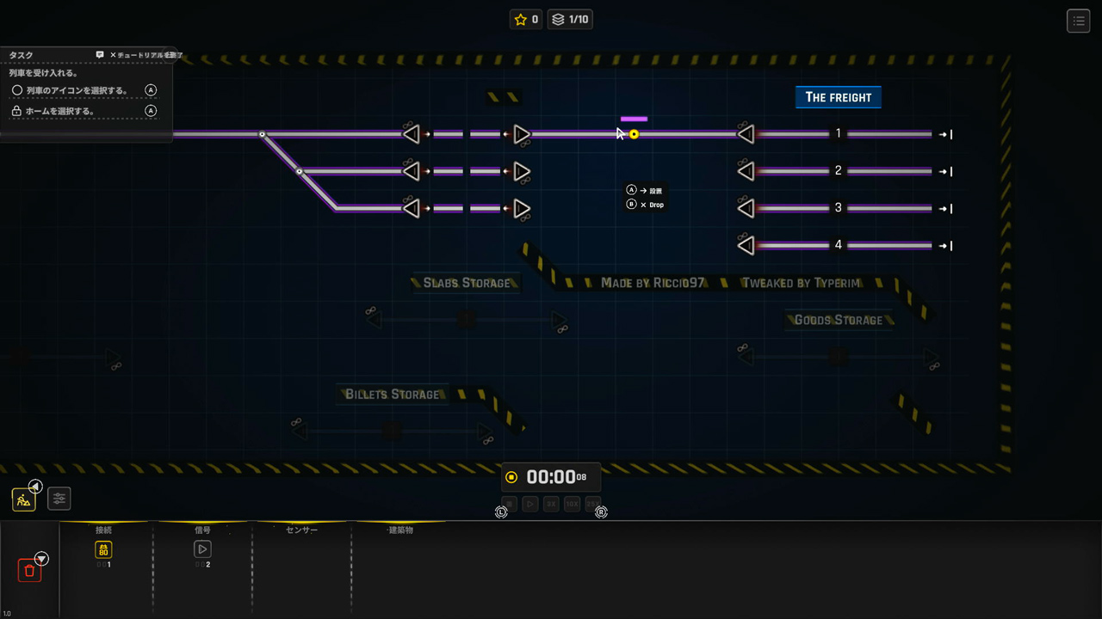Viewport: 1102px width, 619px height.
Task: Click the red trash delete tool
Action: (x=29, y=570)
